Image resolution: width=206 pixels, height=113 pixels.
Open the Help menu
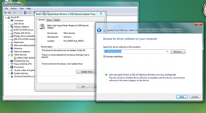29,9
